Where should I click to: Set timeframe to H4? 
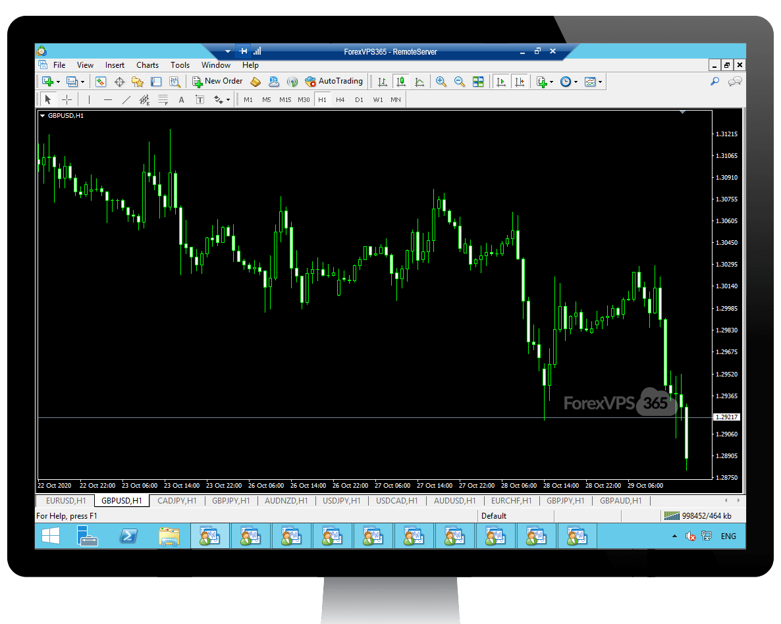point(340,100)
